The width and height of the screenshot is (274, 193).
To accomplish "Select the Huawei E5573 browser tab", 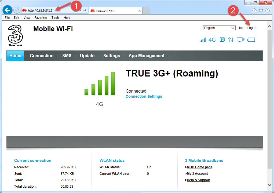I will point(116,11).
